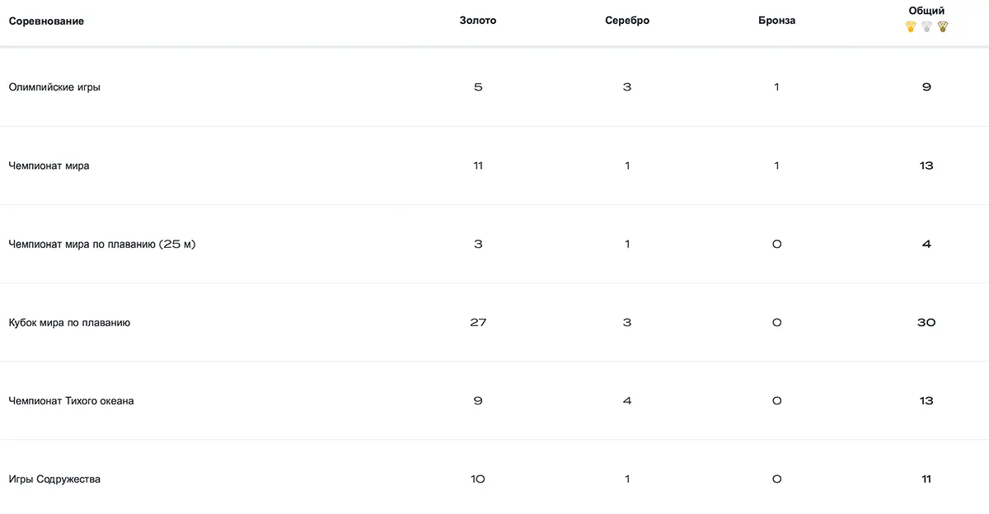Click the Бронза column header
989x514 pixels.
click(x=776, y=21)
